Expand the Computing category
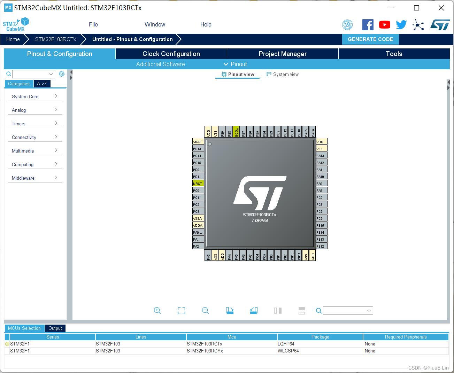This screenshot has height=373, width=454. (x=35, y=164)
